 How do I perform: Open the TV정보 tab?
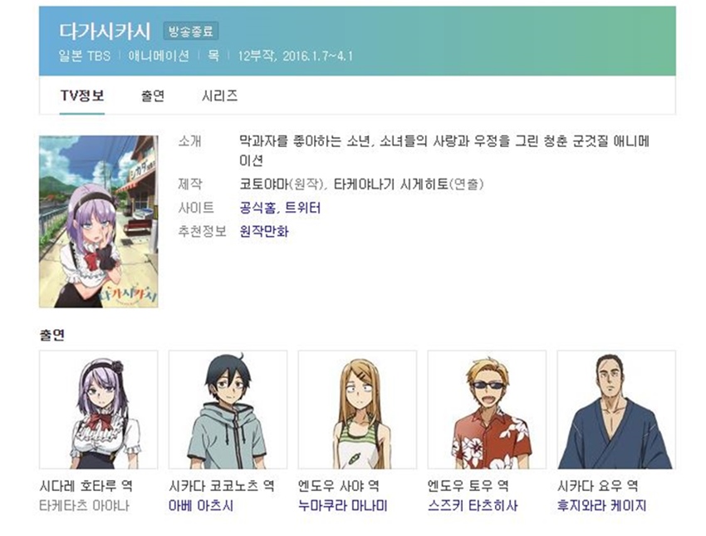(82, 96)
